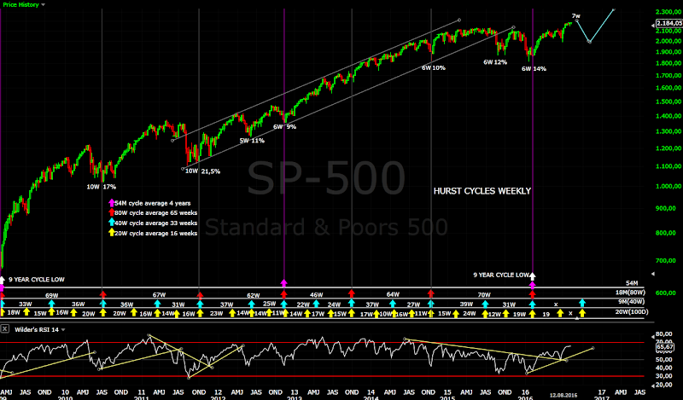The width and height of the screenshot is (683, 400).
Task: Click the 20W cycle average 16 weeks legend text
Action: coord(156,234)
